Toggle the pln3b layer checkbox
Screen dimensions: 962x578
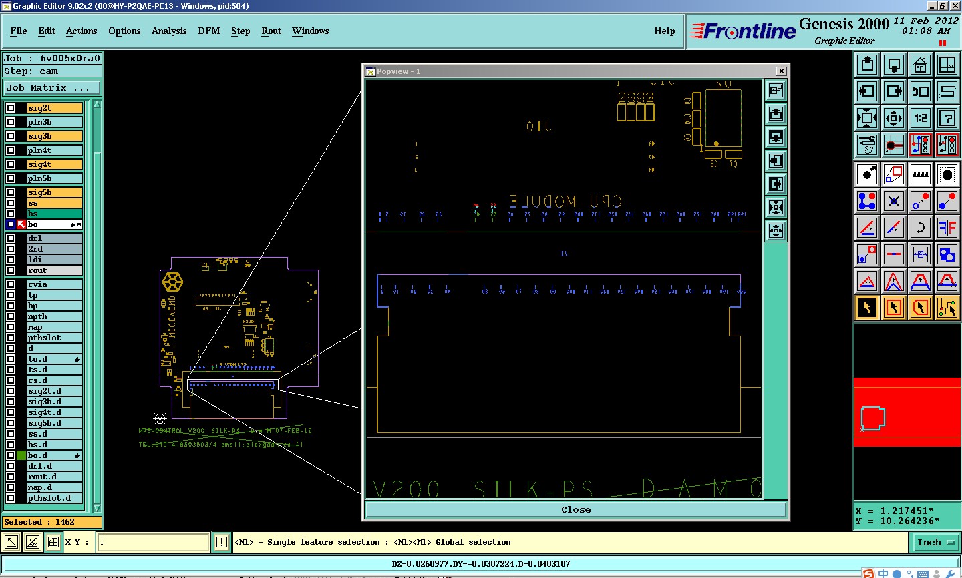coord(11,122)
